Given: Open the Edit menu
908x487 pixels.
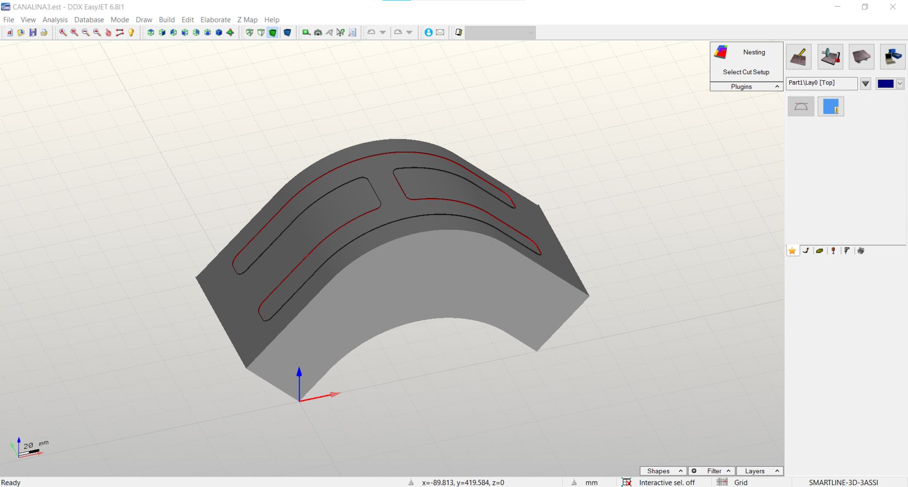Looking at the screenshot, I should coord(188,19).
